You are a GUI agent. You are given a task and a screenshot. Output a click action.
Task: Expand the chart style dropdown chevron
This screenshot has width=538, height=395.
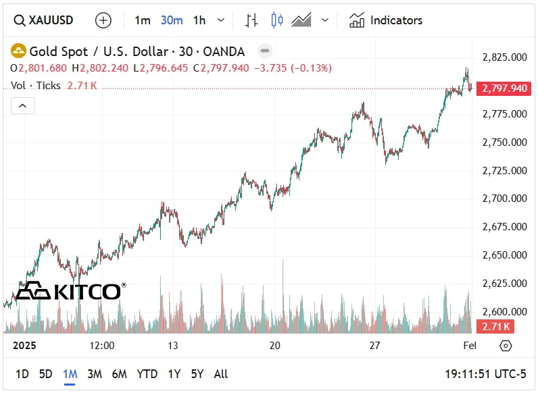(x=325, y=20)
